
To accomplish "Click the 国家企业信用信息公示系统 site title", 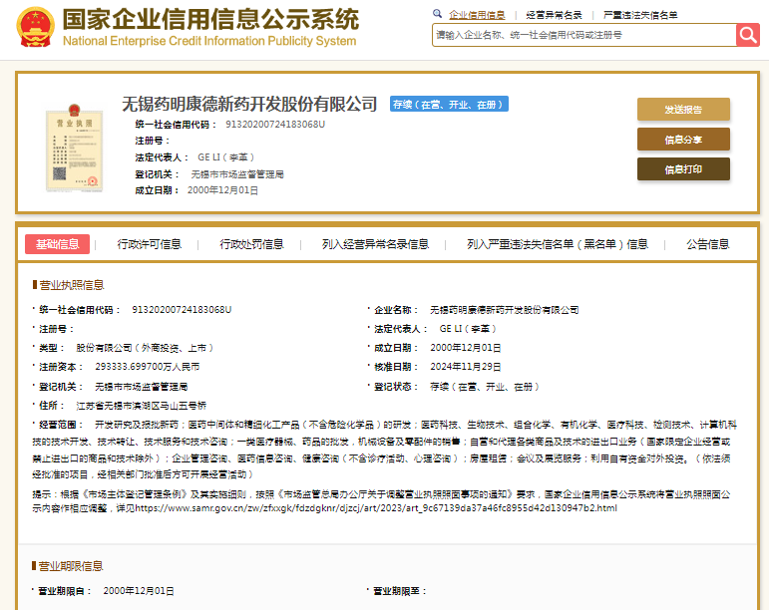I will pyautogui.click(x=210, y=20).
